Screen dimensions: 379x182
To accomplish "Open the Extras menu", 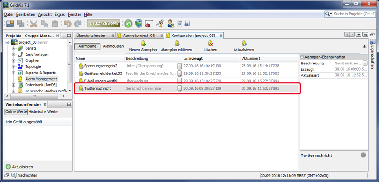I will point(60,15).
